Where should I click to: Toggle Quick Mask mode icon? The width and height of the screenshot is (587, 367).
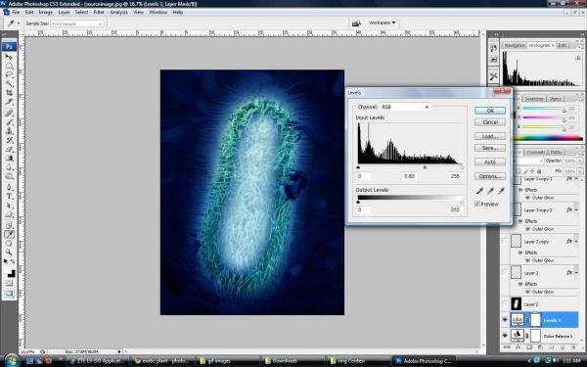point(9,284)
